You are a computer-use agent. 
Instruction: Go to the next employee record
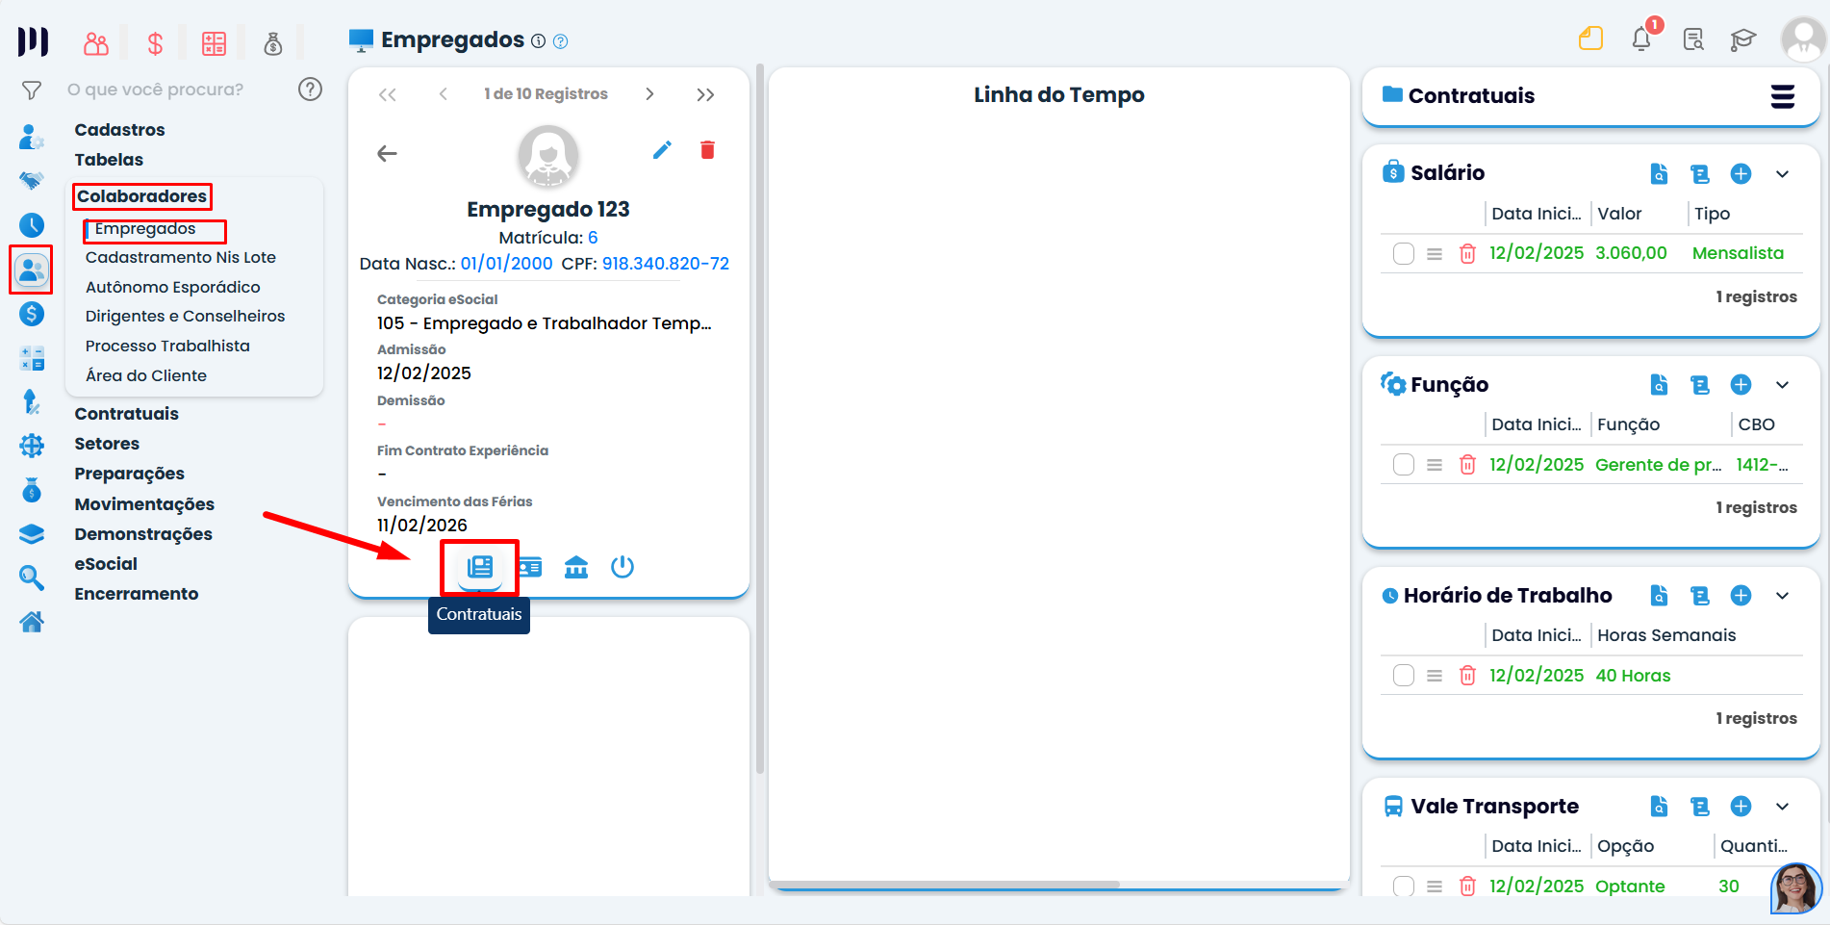649,94
